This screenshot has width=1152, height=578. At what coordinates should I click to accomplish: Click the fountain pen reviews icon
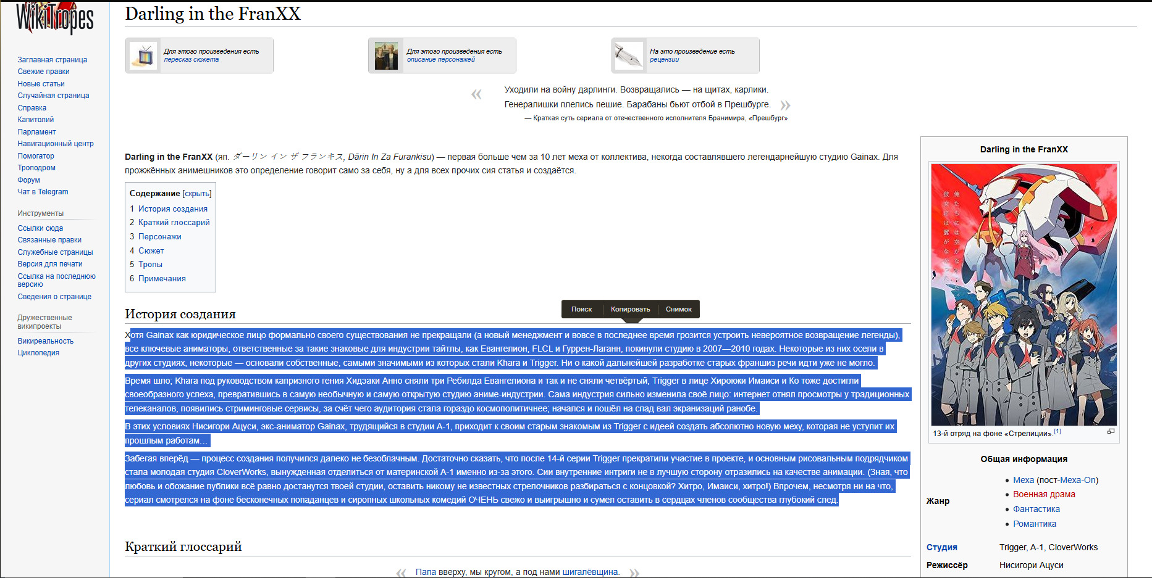pos(629,56)
